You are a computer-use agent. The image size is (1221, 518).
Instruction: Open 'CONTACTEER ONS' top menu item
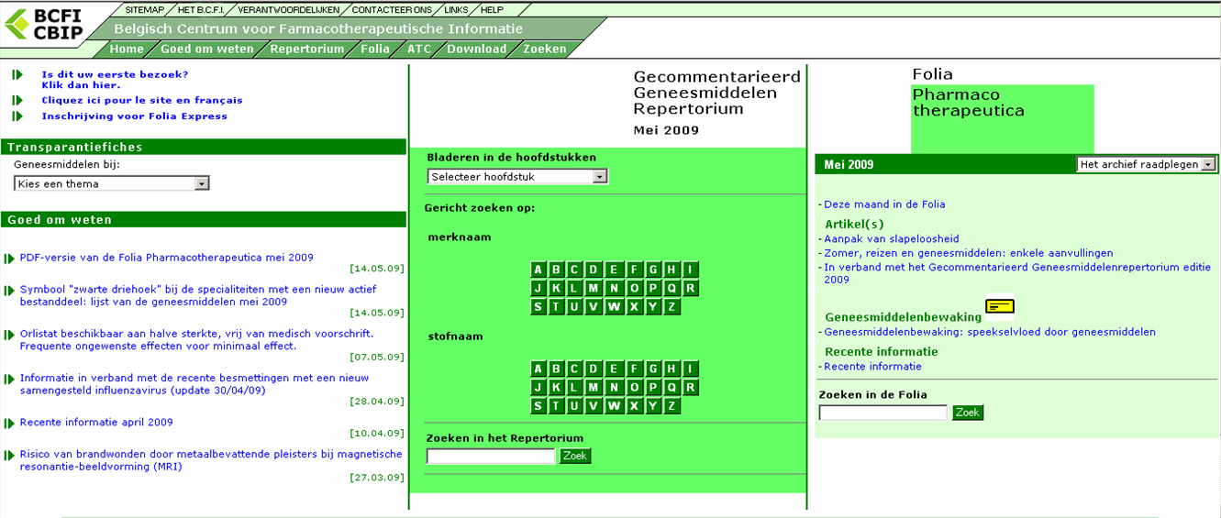pos(394,9)
